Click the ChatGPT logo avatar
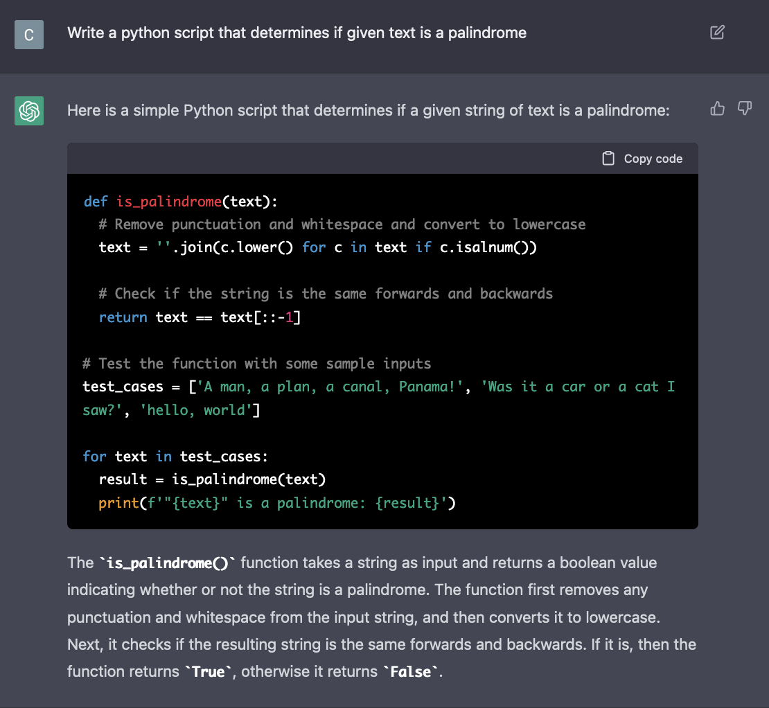This screenshot has width=769, height=708. pyautogui.click(x=29, y=111)
